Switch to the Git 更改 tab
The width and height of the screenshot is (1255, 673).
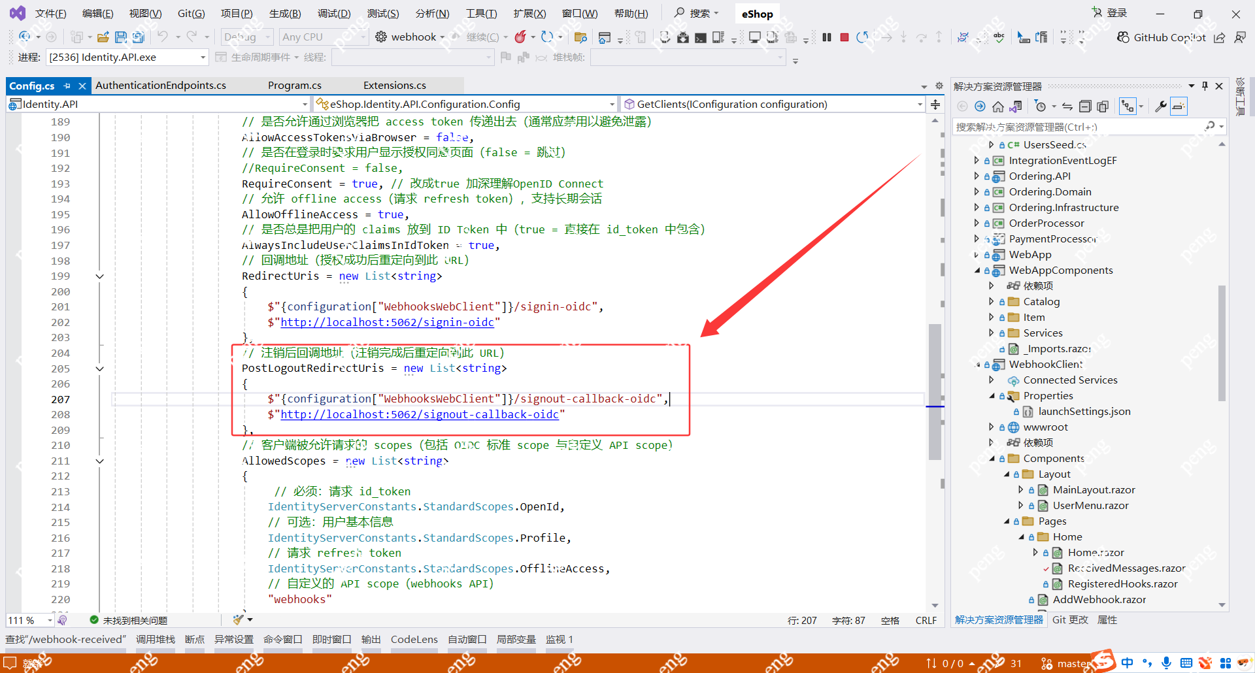pos(1070,620)
